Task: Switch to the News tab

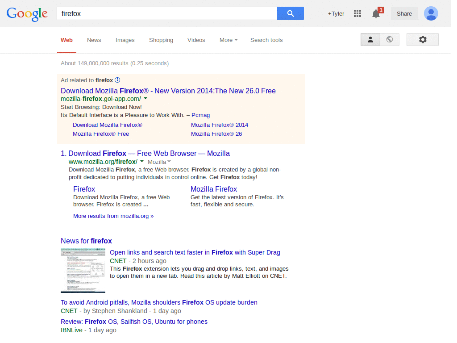Action: pyautogui.click(x=94, y=40)
